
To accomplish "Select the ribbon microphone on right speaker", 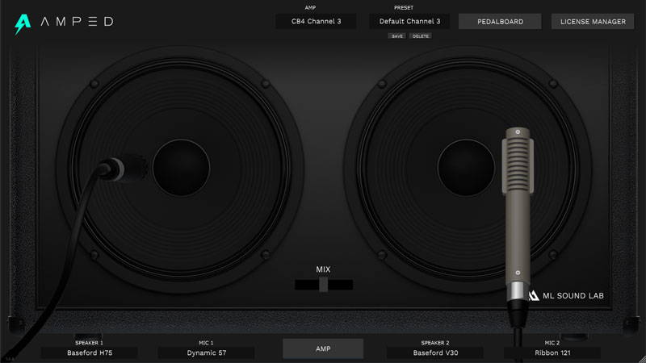I will pos(518,214).
